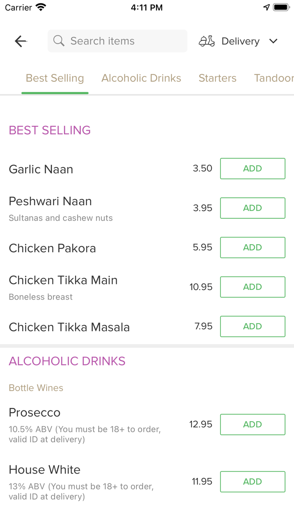Click the Wi-Fi icon in status bar
The height and width of the screenshot is (522, 294).
pyautogui.click(x=39, y=7)
